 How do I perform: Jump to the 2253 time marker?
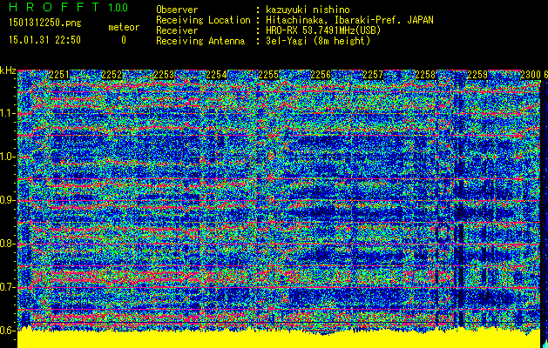click(x=165, y=76)
